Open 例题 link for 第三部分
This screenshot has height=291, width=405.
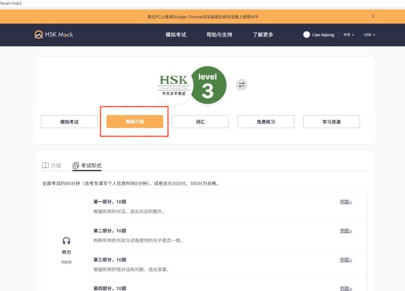346,260
